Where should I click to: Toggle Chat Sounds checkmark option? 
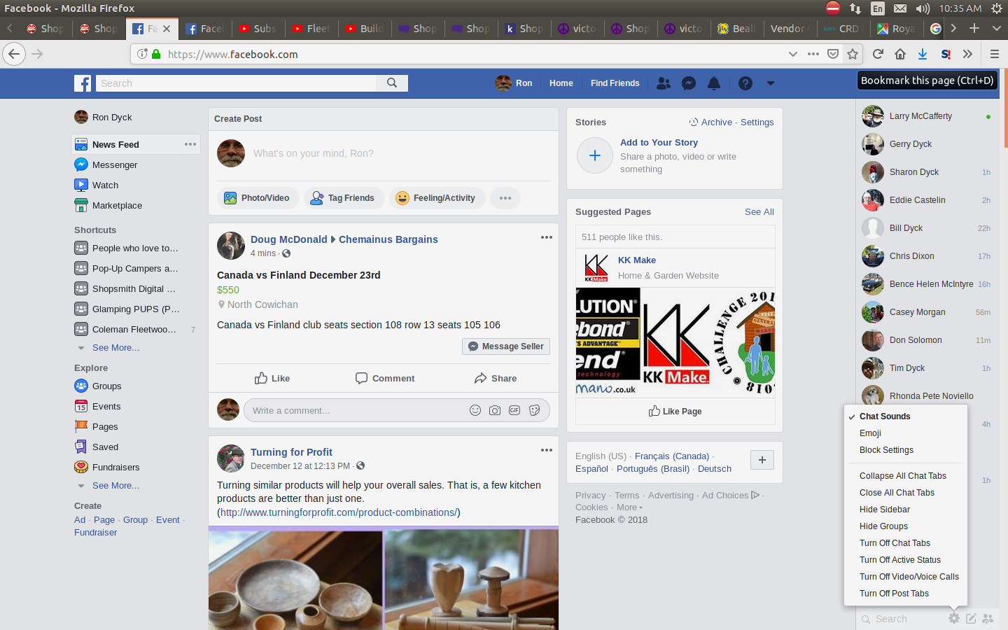point(885,416)
